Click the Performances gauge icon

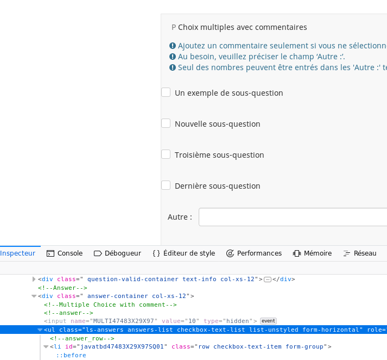tap(230, 253)
